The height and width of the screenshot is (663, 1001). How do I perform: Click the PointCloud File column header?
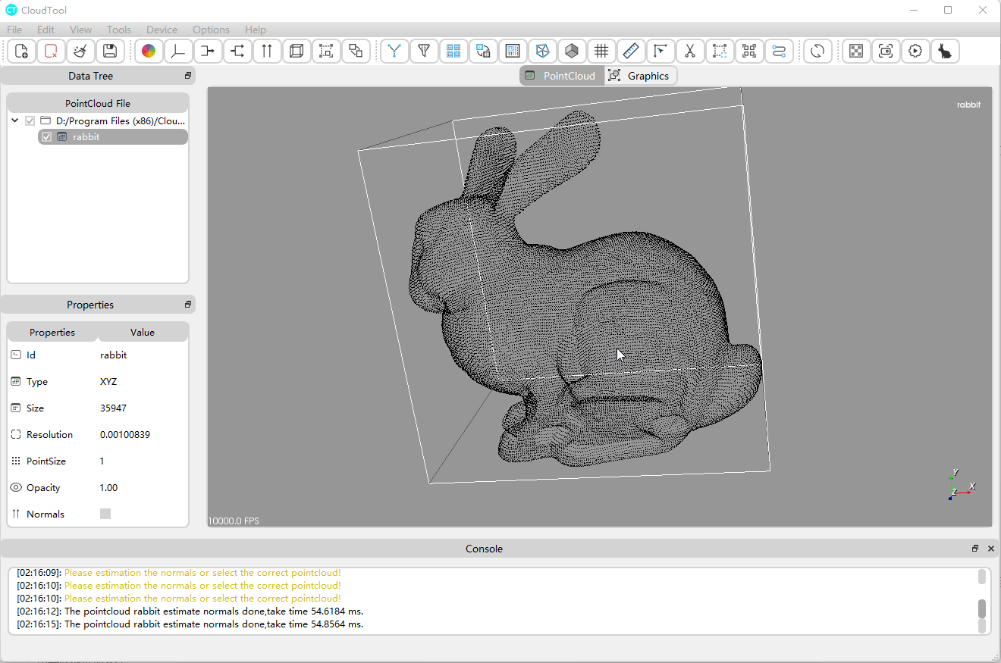[x=98, y=103]
